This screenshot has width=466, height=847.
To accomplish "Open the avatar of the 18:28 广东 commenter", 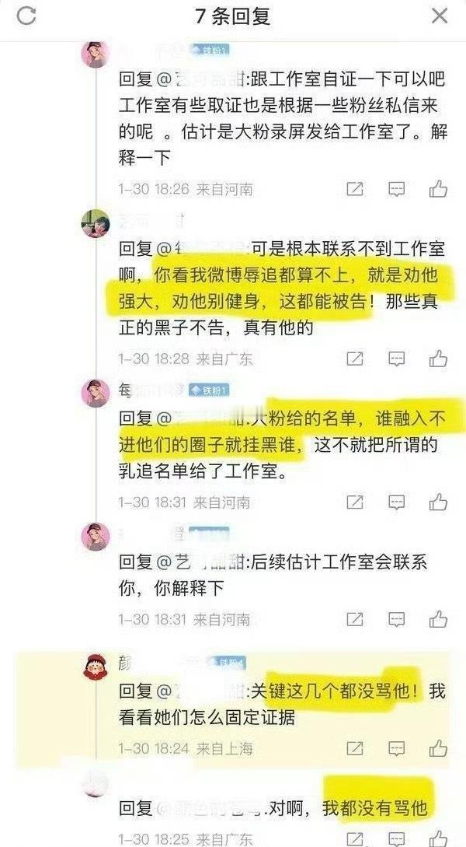I will click(96, 223).
